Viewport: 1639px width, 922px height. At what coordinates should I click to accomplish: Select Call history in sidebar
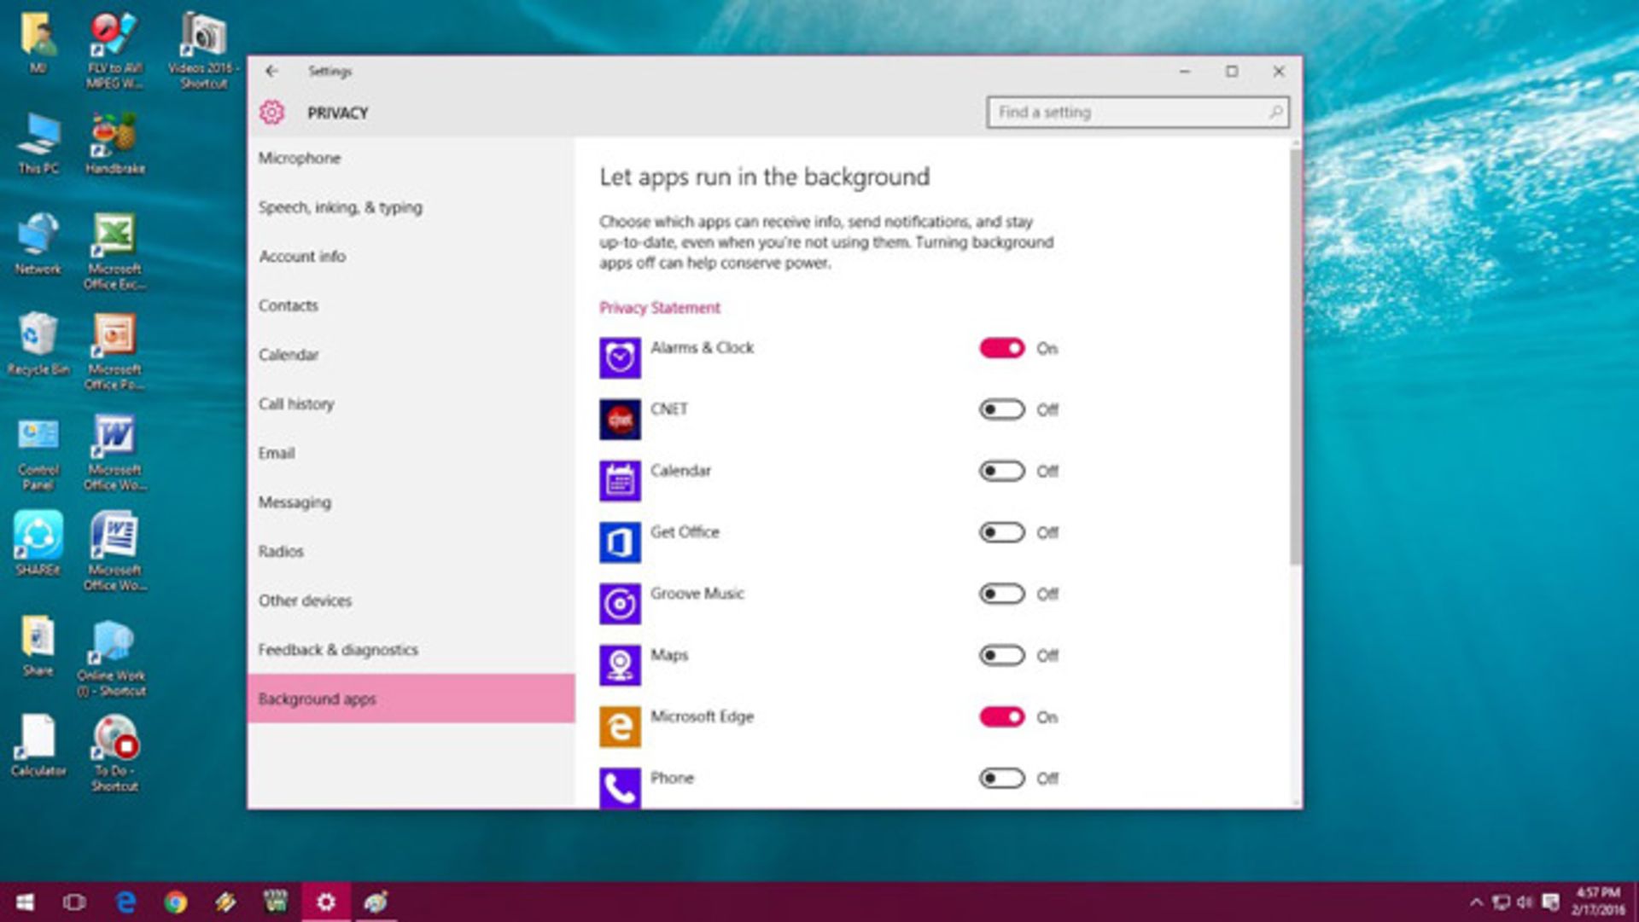(411, 403)
